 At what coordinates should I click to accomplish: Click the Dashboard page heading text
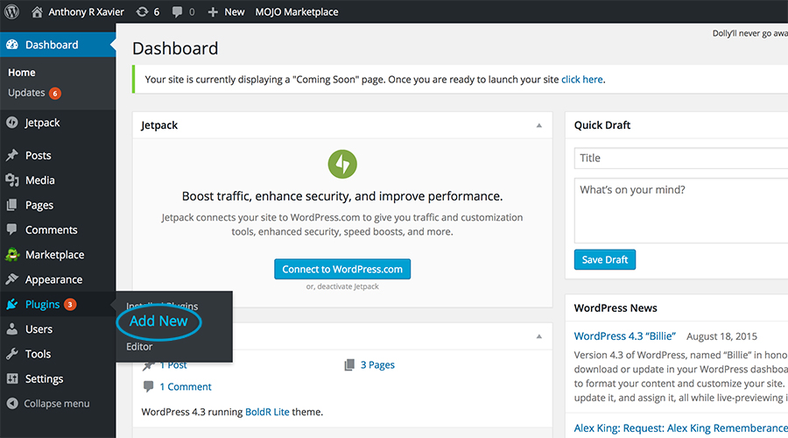coord(175,48)
